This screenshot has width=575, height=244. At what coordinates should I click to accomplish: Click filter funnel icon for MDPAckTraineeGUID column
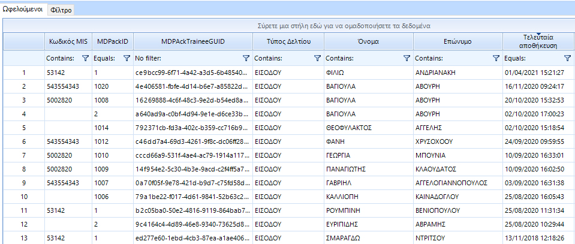[246, 58]
